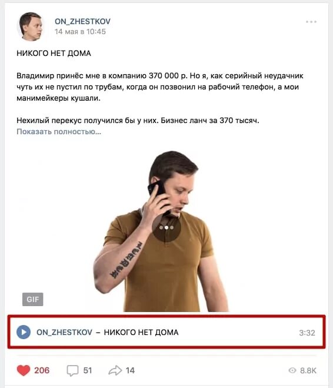Click the GIF loading dots circle
Viewport: 333px width, 388px height.
[x=166, y=227]
